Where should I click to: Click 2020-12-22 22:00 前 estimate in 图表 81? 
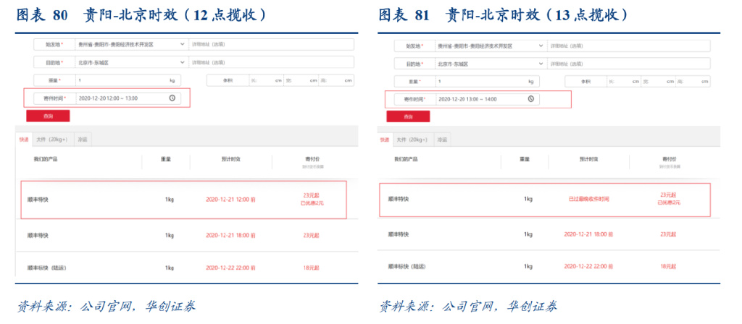click(588, 266)
